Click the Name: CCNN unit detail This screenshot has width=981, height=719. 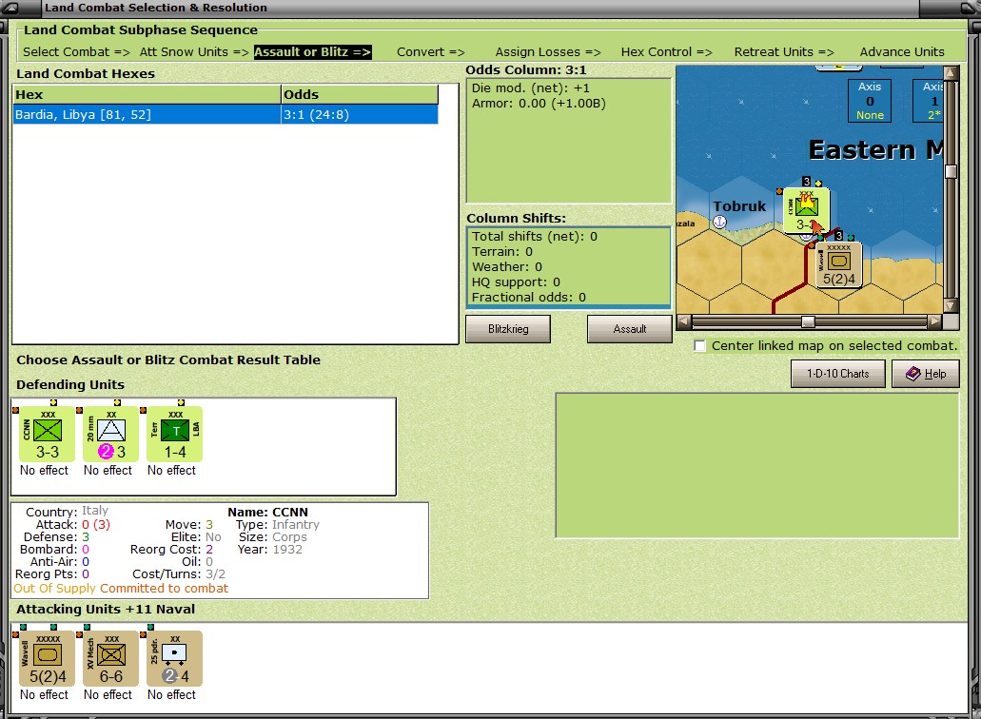click(x=267, y=512)
